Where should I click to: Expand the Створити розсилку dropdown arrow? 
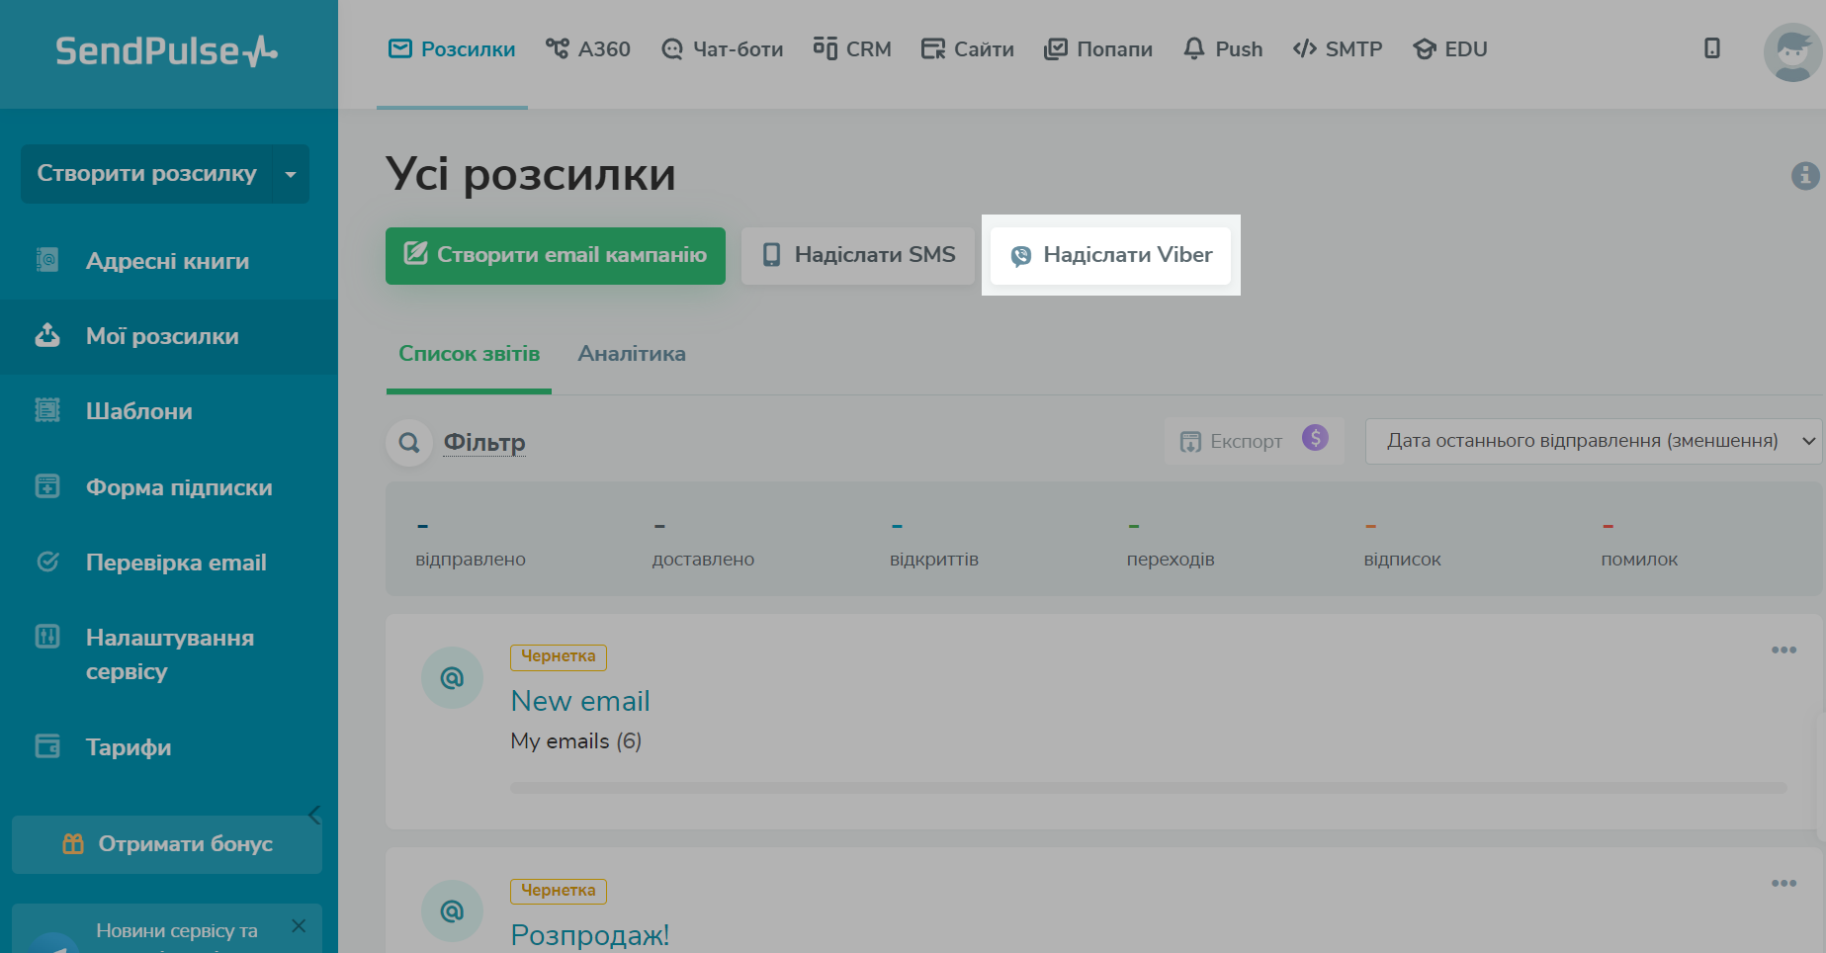pos(291,174)
